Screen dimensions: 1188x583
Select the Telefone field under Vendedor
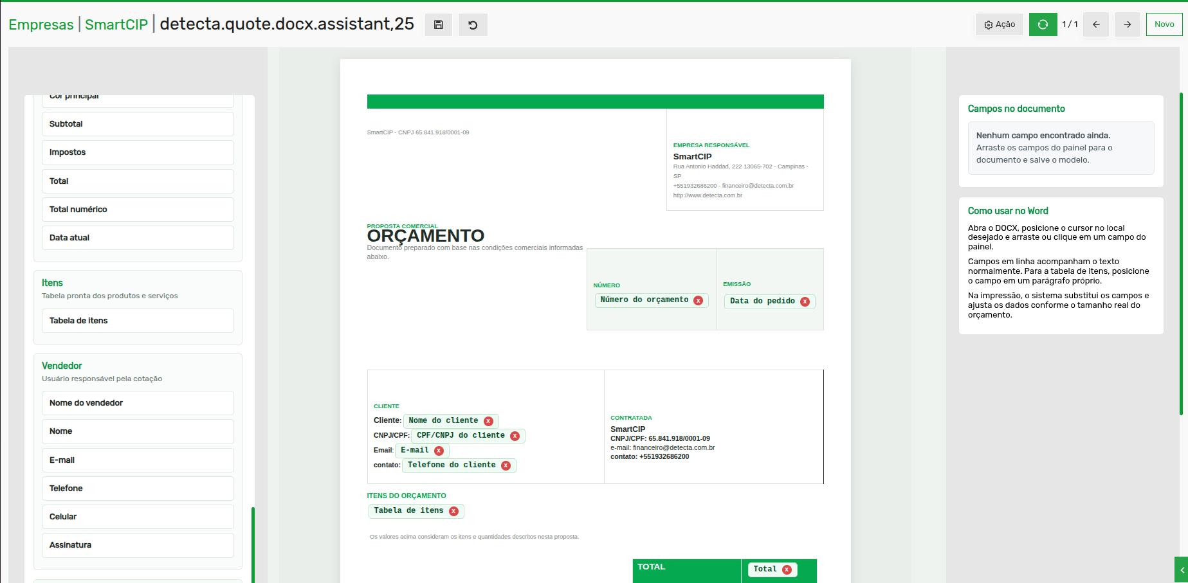point(138,489)
